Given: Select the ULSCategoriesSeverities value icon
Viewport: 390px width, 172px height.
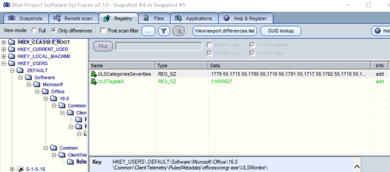Looking at the screenshot, I should (x=94, y=74).
